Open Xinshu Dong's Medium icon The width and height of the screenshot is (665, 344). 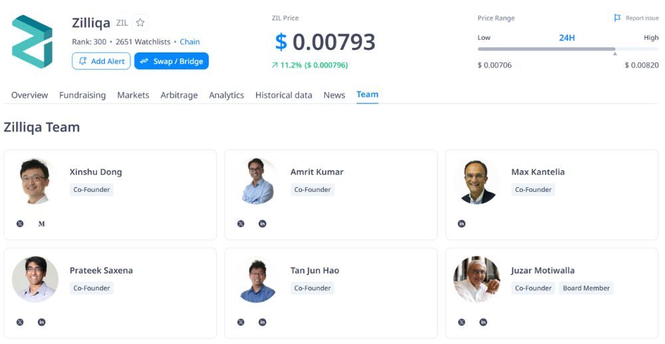[41, 224]
